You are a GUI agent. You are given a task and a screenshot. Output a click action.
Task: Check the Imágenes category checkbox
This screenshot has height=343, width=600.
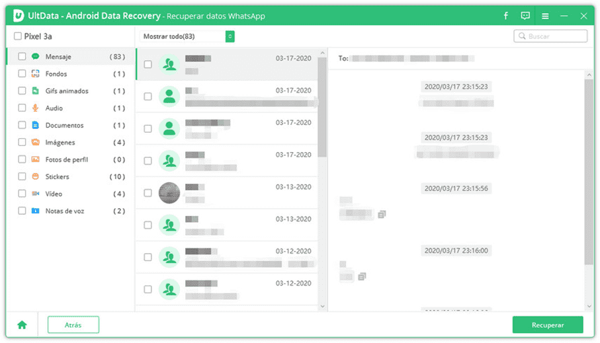click(x=22, y=142)
